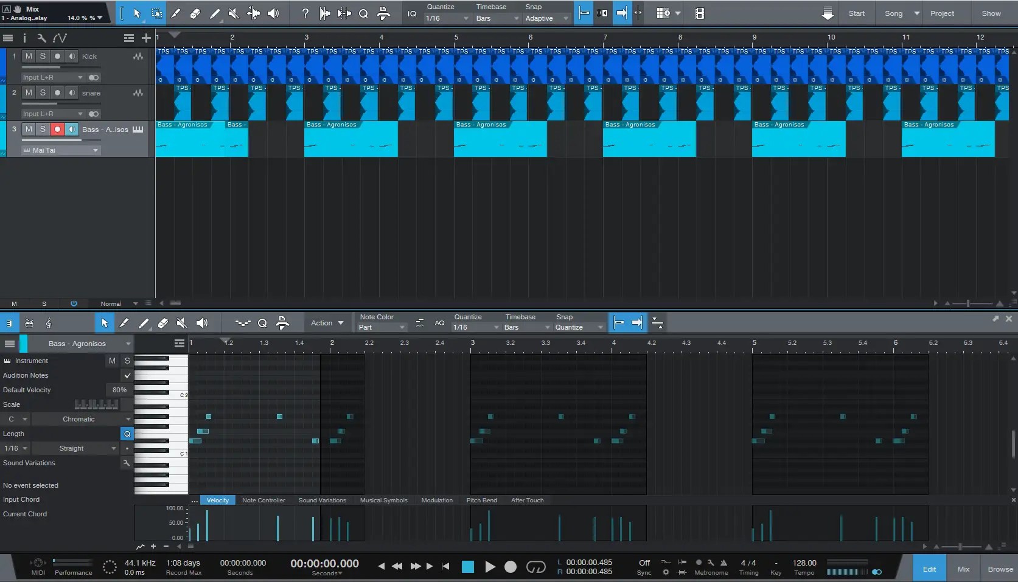Select the Eraser tool in top toolbar
Screen dimensions: 1018x582
click(195, 13)
